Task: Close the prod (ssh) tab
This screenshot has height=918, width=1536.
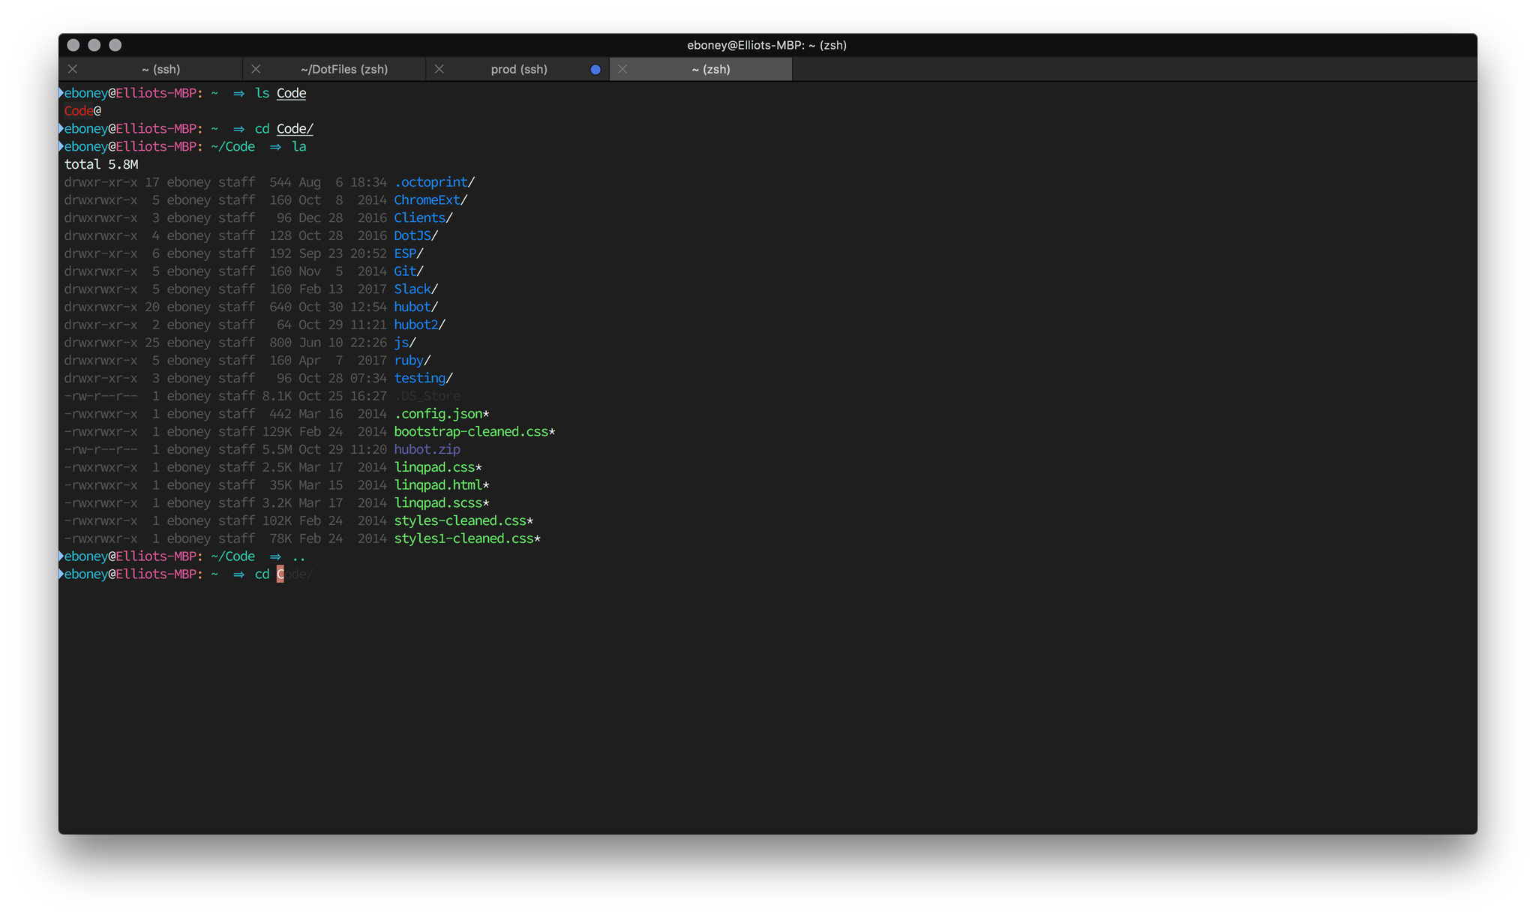Action: click(x=439, y=69)
